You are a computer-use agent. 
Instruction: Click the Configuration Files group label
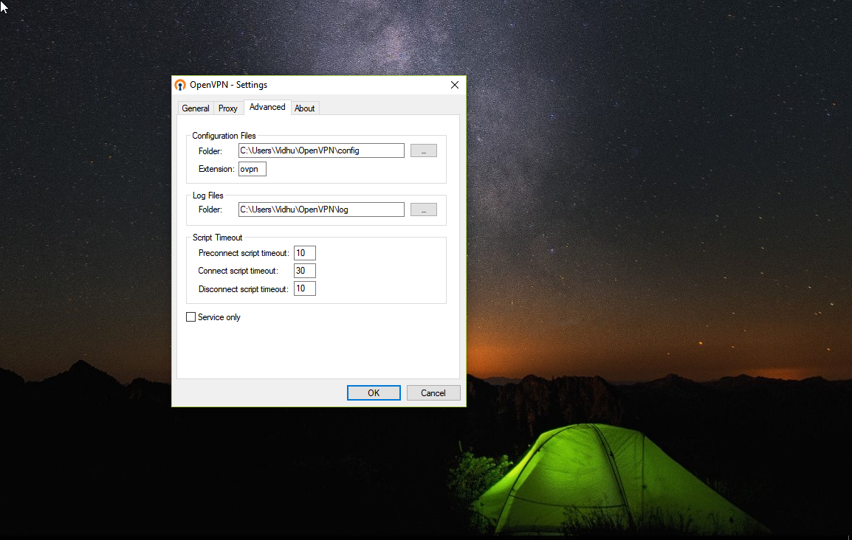point(224,136)
